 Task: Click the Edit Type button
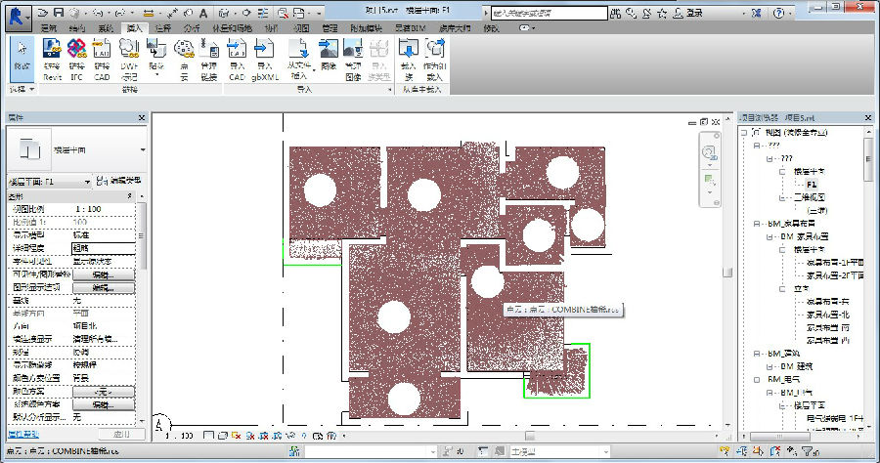click(122, 182)
